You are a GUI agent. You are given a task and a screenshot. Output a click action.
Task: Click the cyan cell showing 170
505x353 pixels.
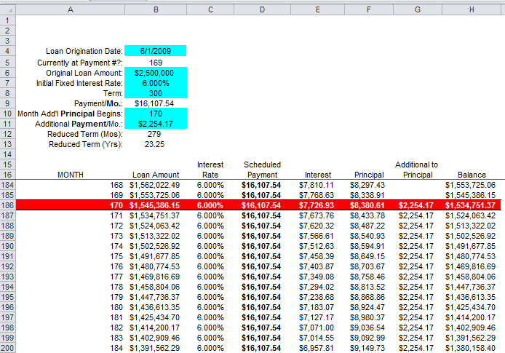coord(156,114)
